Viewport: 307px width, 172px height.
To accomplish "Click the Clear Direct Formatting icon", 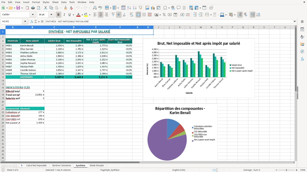I will (71, 8).
